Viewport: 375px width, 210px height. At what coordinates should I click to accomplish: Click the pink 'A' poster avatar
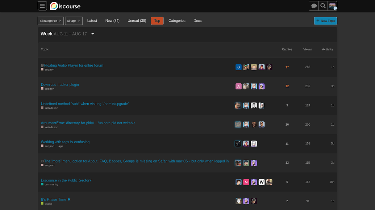click(x=238, y=86)
